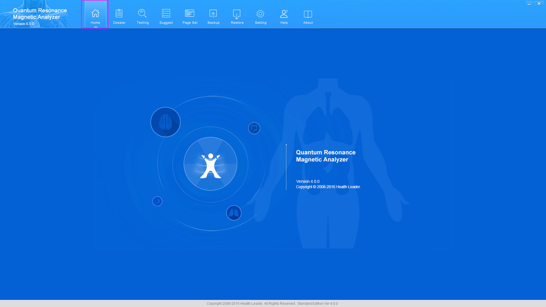Click the lungs organ circle
This screenshot has height=307, width=546.
(x=234, y=213)
